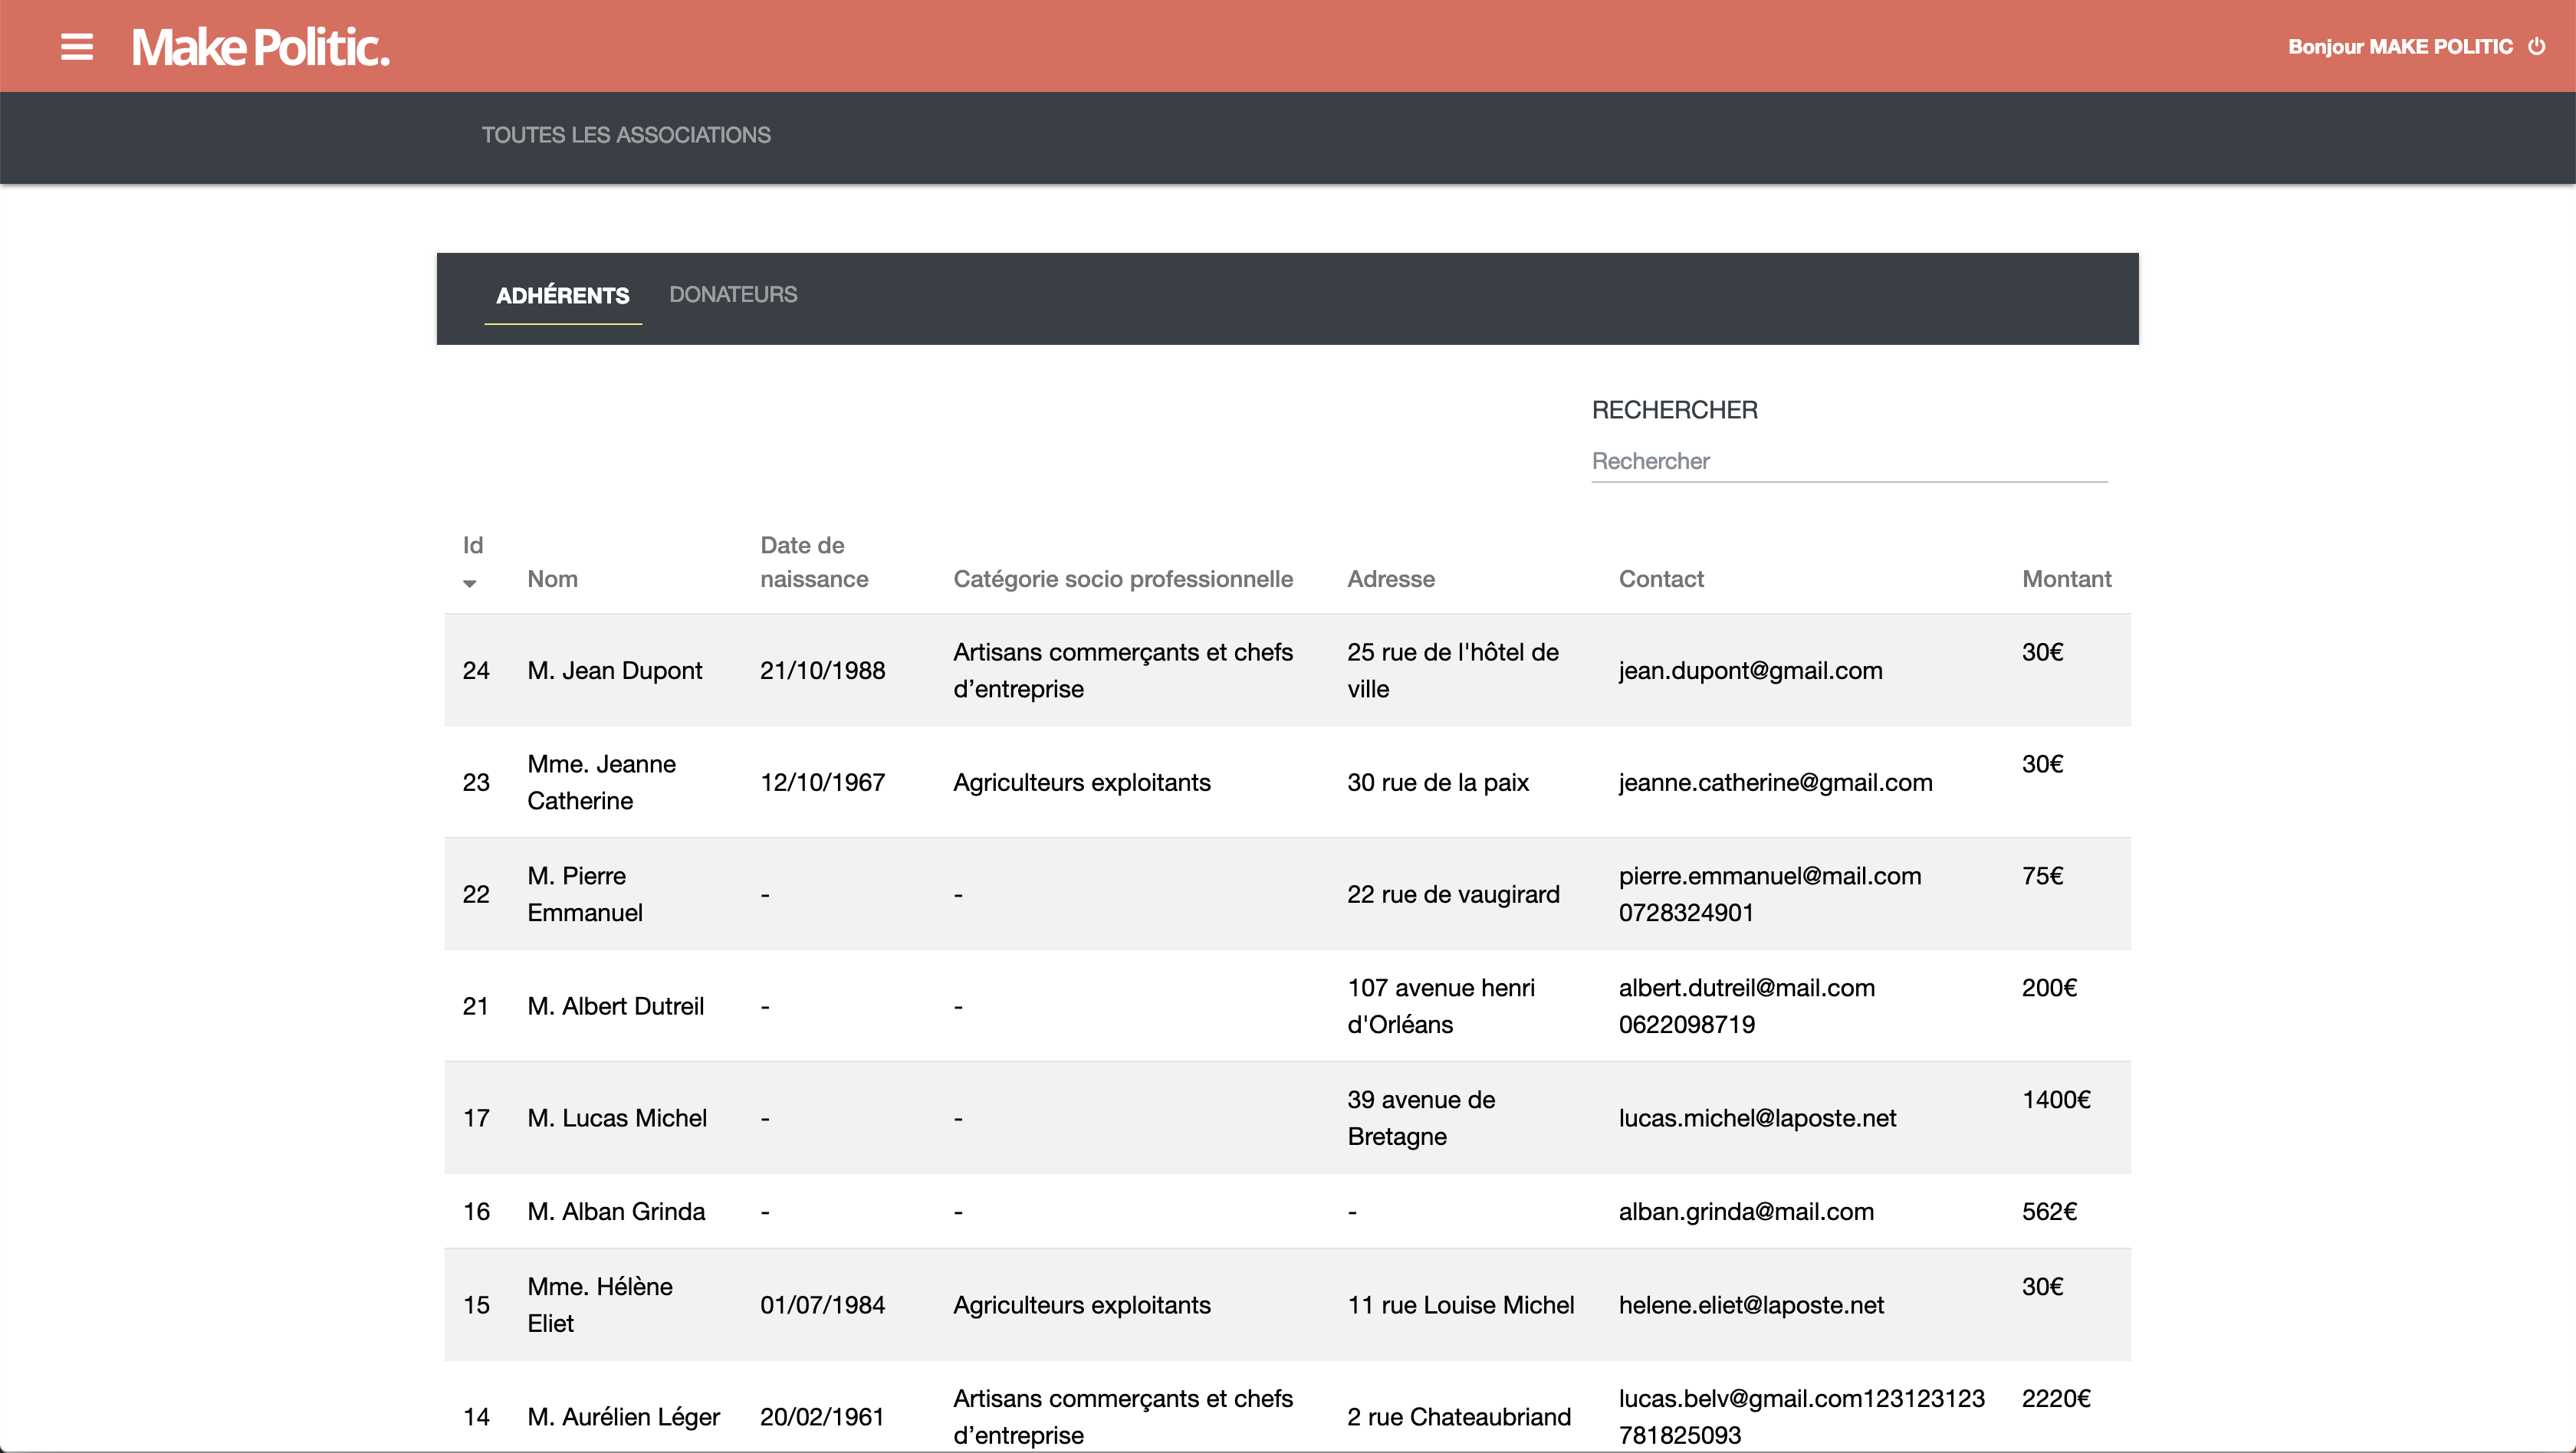Select the M. Alban Grinda row

pyautogui.click(x=615, y=1211)
